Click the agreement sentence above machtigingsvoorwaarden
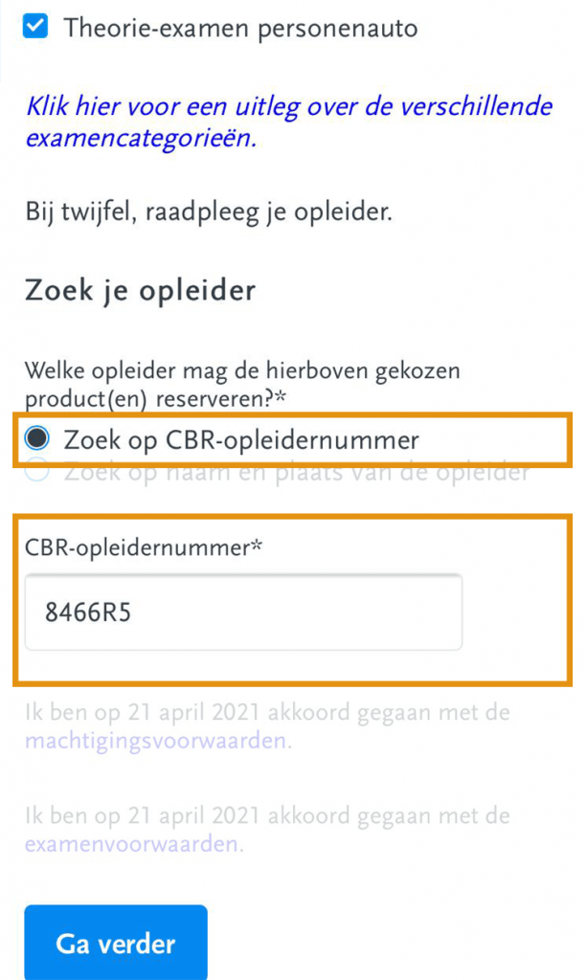This screenshot has width=586, height=980. click(267, 713)
